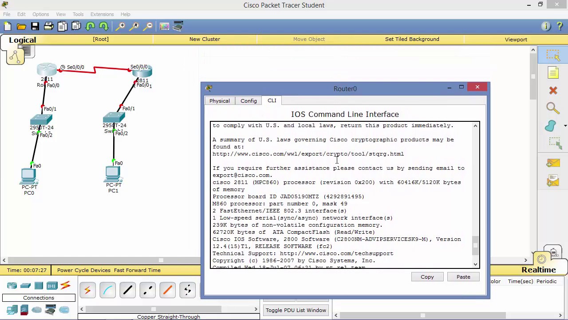
Task: Click the CLI terminal scrollbar thumb
Action: (475, 246)
